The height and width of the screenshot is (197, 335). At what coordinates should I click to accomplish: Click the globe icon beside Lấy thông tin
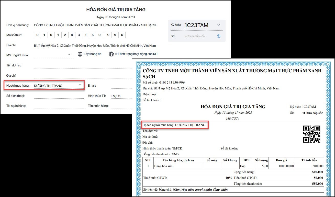(80, 54)
